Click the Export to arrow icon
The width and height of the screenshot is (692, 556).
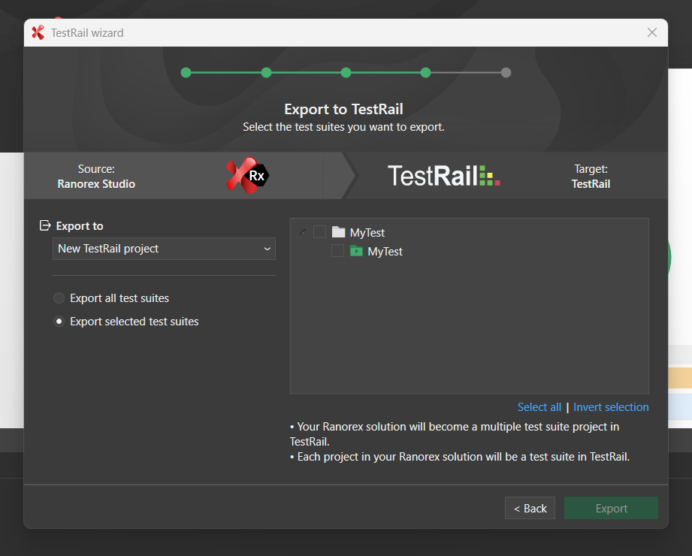click(45, 225)
